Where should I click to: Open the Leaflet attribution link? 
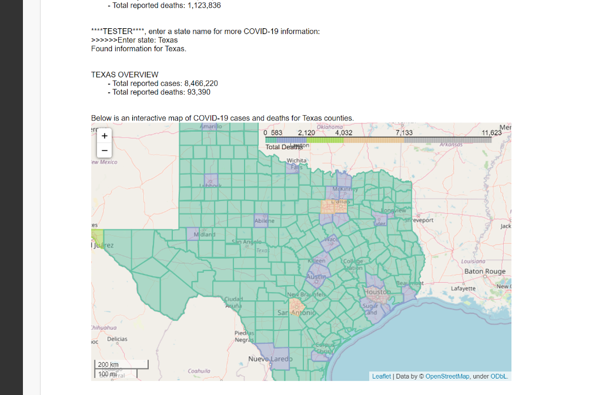pos(381,376)
